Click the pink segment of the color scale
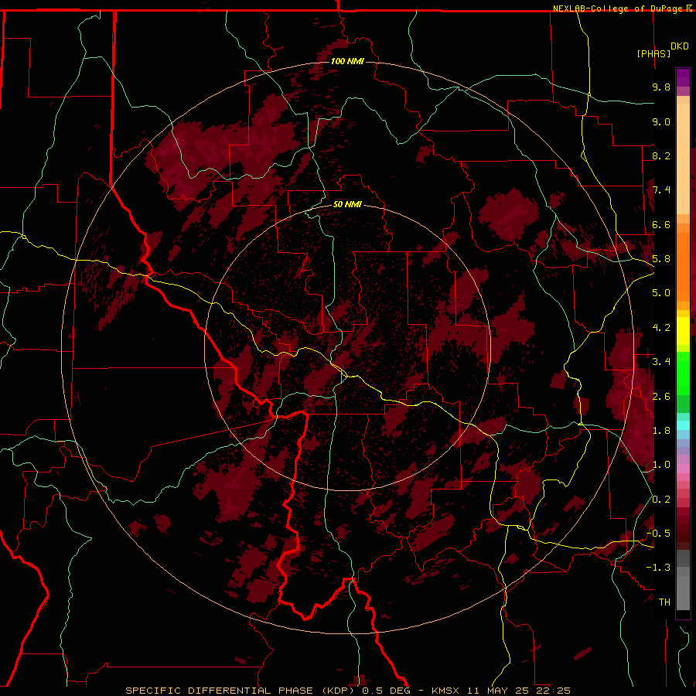Viewport: 696px width, 696px height. 683,469
